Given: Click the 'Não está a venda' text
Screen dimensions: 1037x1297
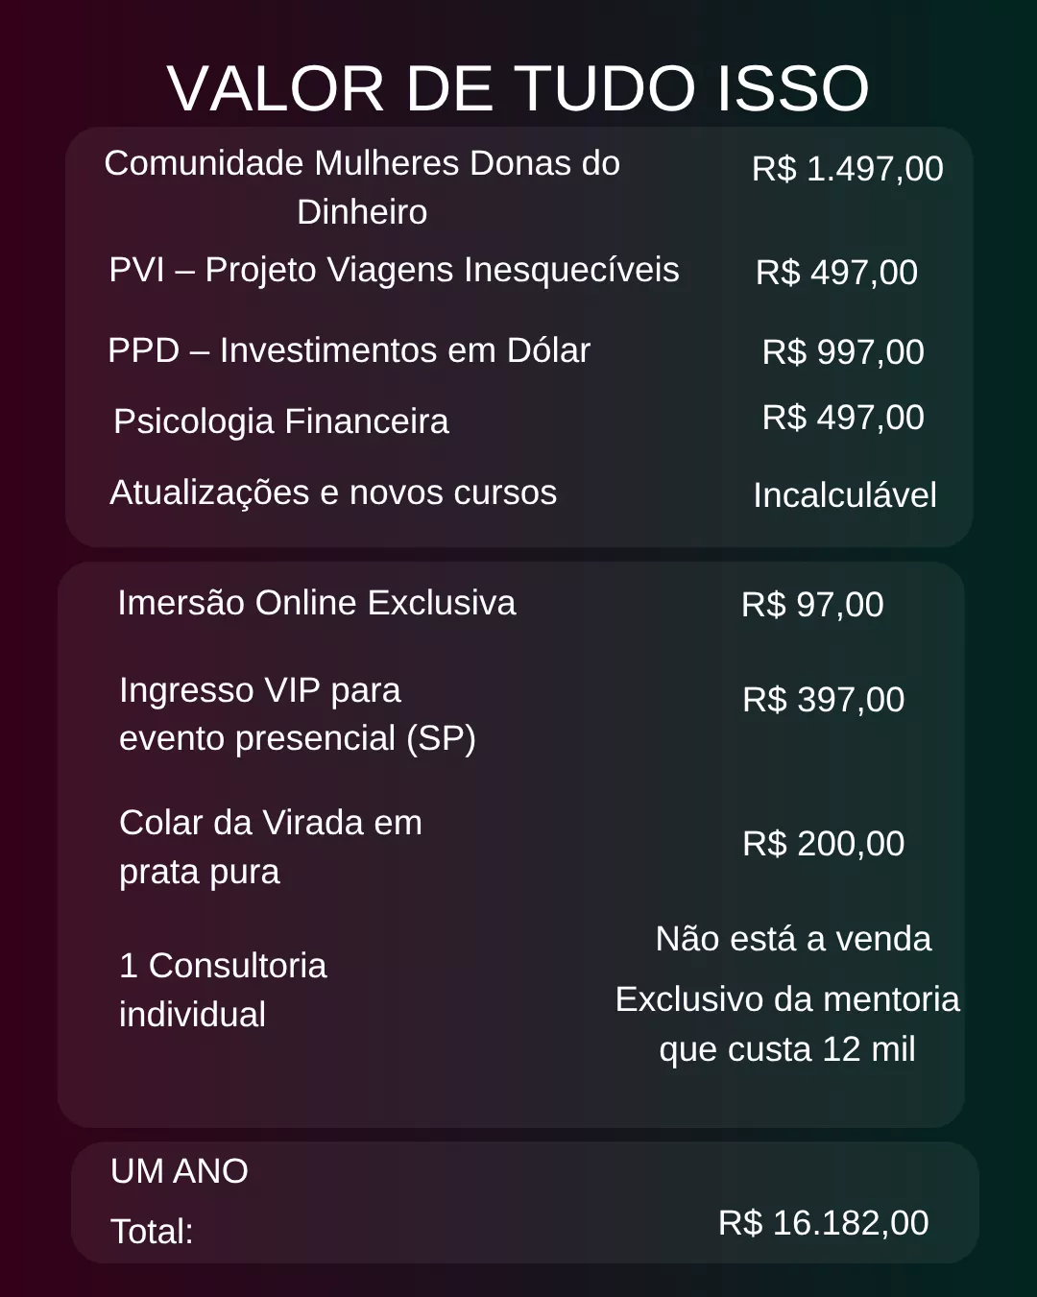Looking at the screenshot, I should 793,939.
